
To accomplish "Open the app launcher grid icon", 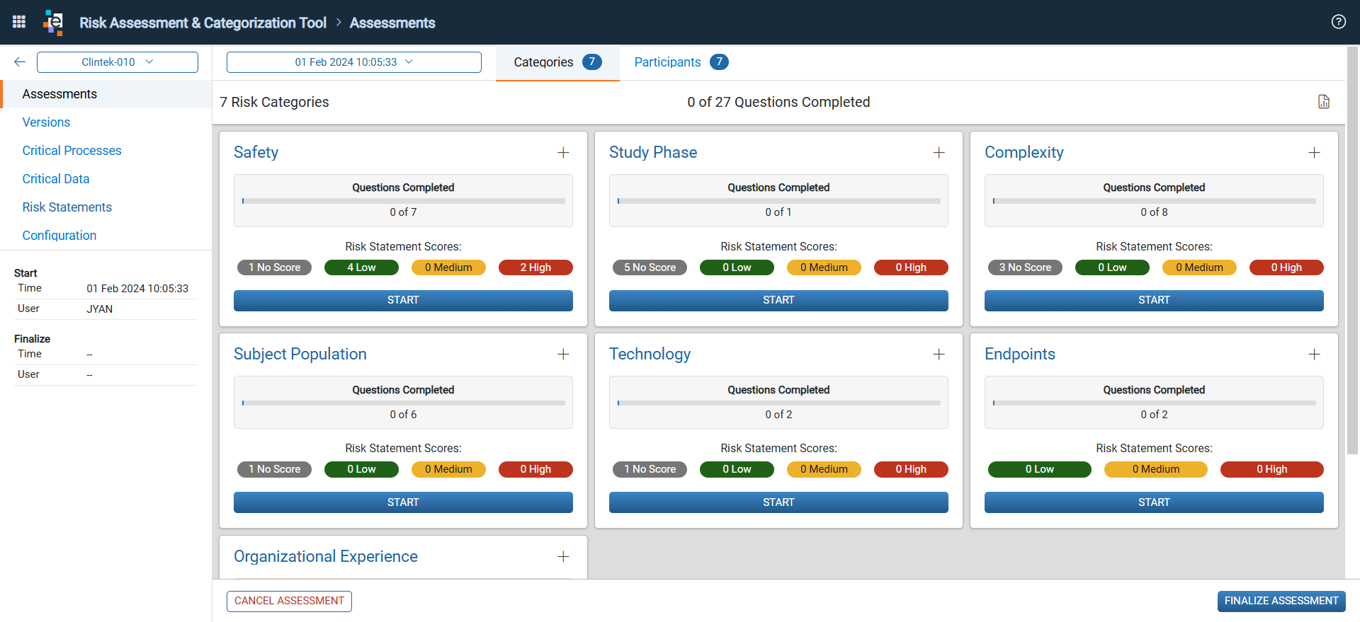I will click(x=19, y=22).
